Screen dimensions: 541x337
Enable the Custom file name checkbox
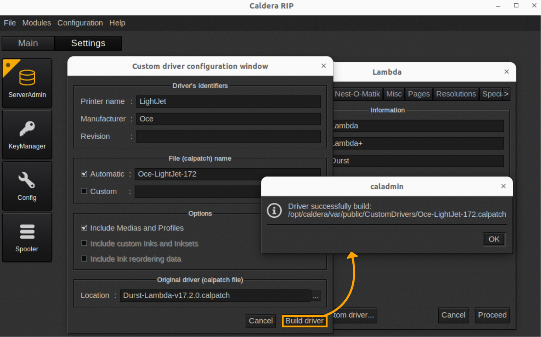coord(84,191)
